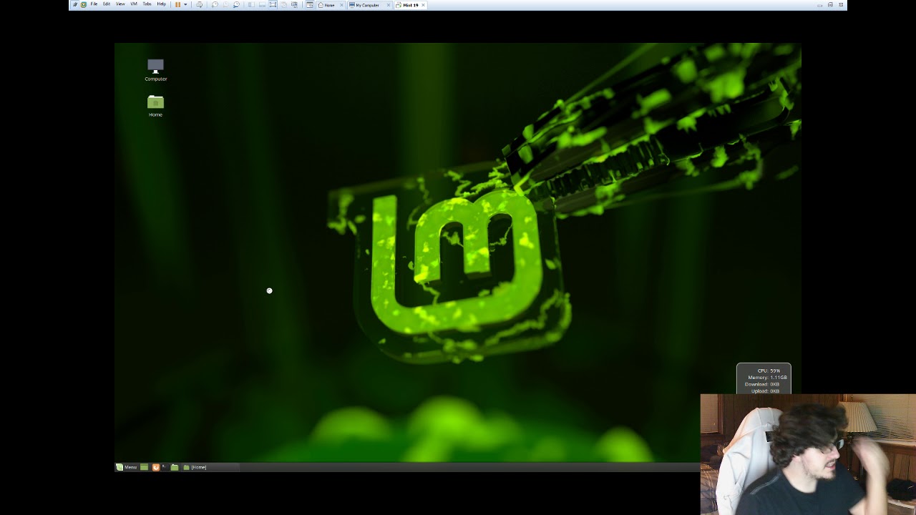Select the Mint 19 tab

[x=409, y=5]
